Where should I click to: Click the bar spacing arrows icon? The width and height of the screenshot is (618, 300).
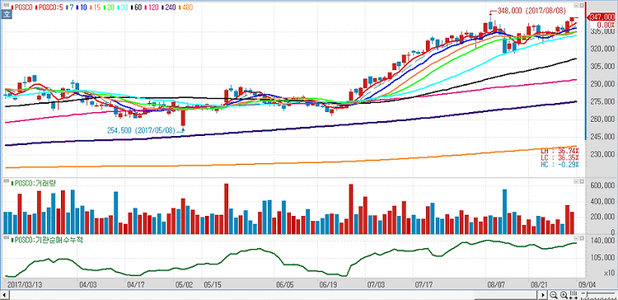point(574,295)
